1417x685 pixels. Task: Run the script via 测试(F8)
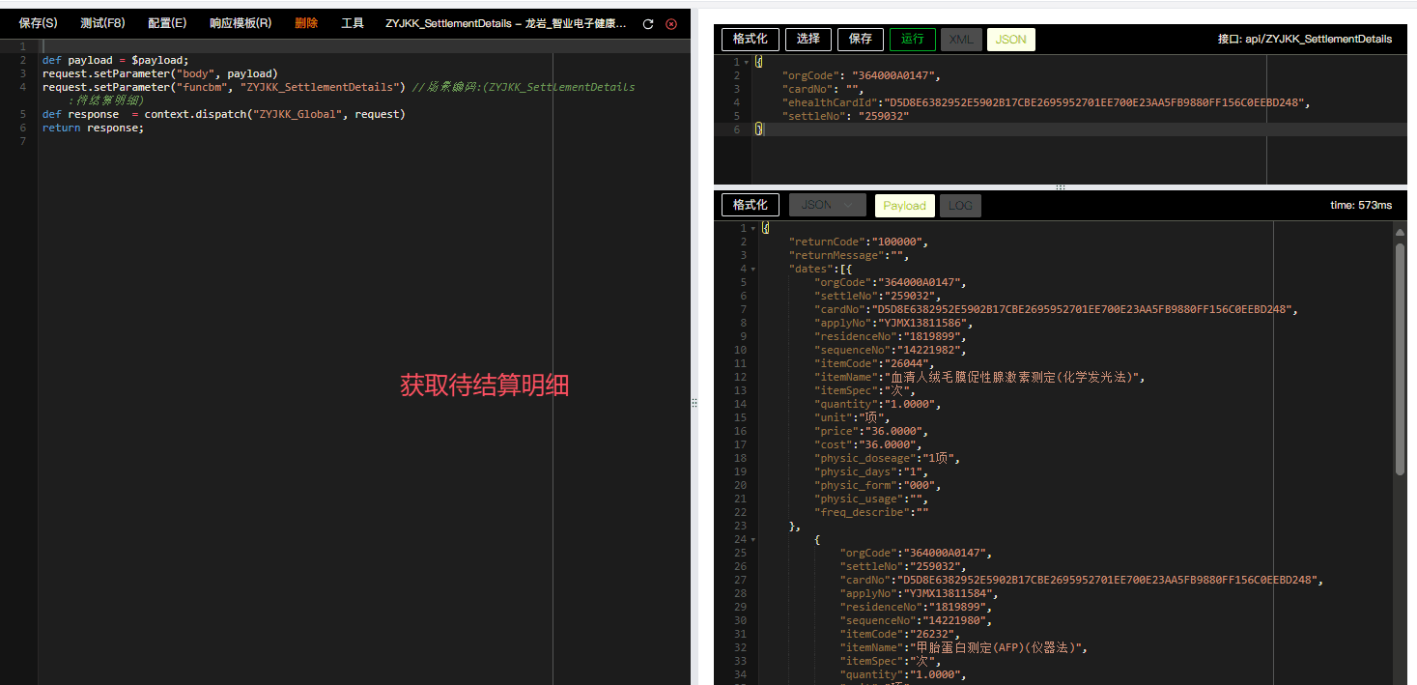(102, 23)
